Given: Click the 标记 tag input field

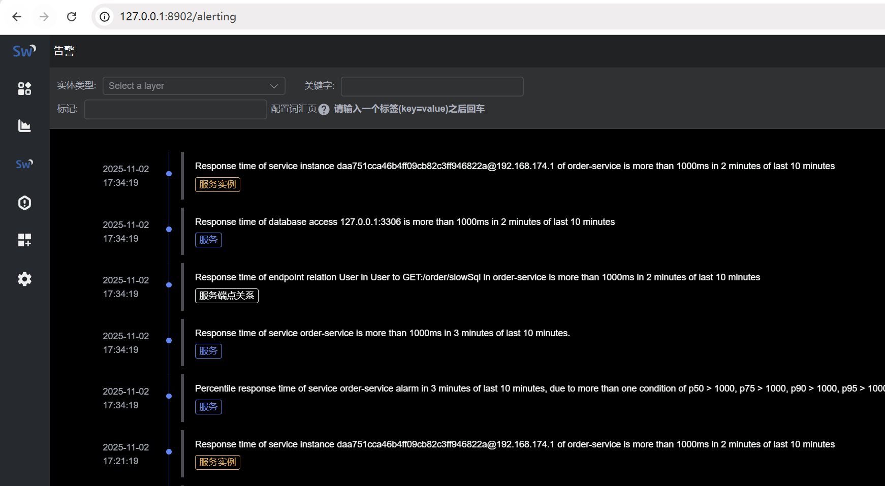Looking at the screenshot, I should (x=176, y=109).
